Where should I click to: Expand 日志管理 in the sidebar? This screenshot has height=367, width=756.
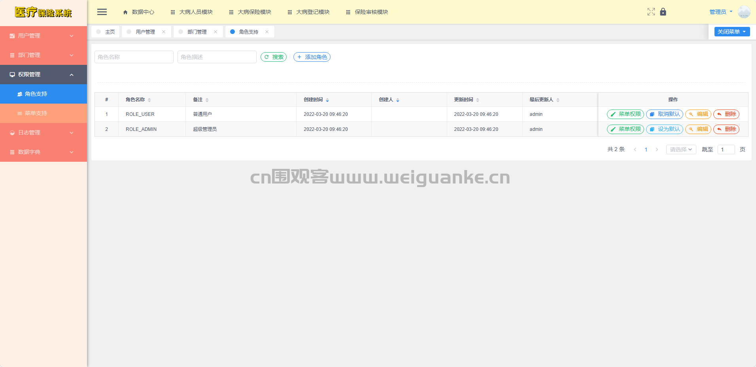pyautogui.click(x=43, y=132)
